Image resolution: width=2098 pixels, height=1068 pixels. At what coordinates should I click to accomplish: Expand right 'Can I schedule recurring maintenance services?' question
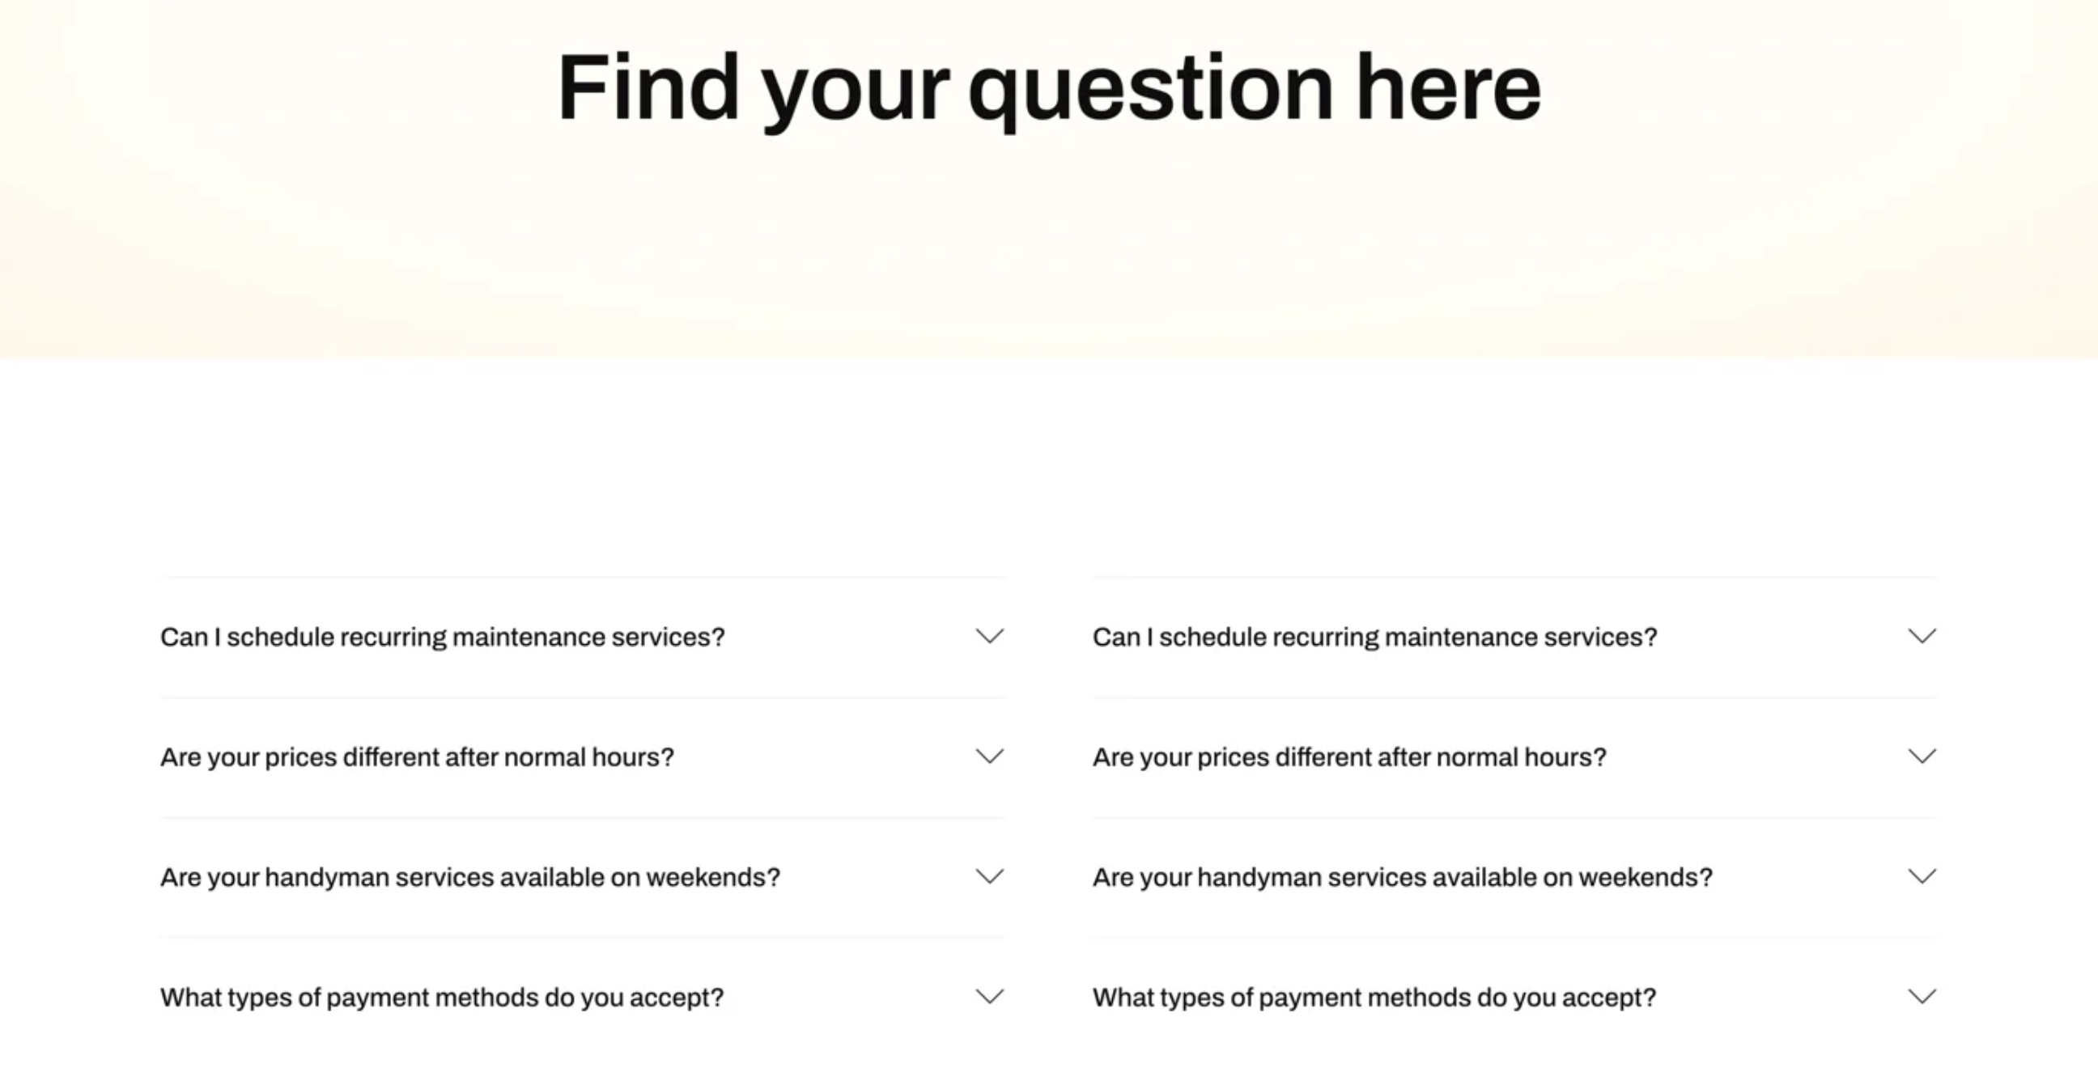1374,637
